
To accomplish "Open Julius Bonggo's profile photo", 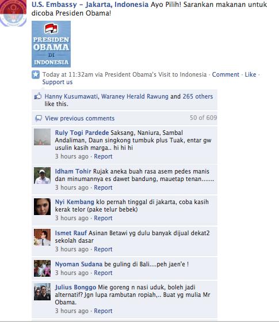I will [42, 292].
